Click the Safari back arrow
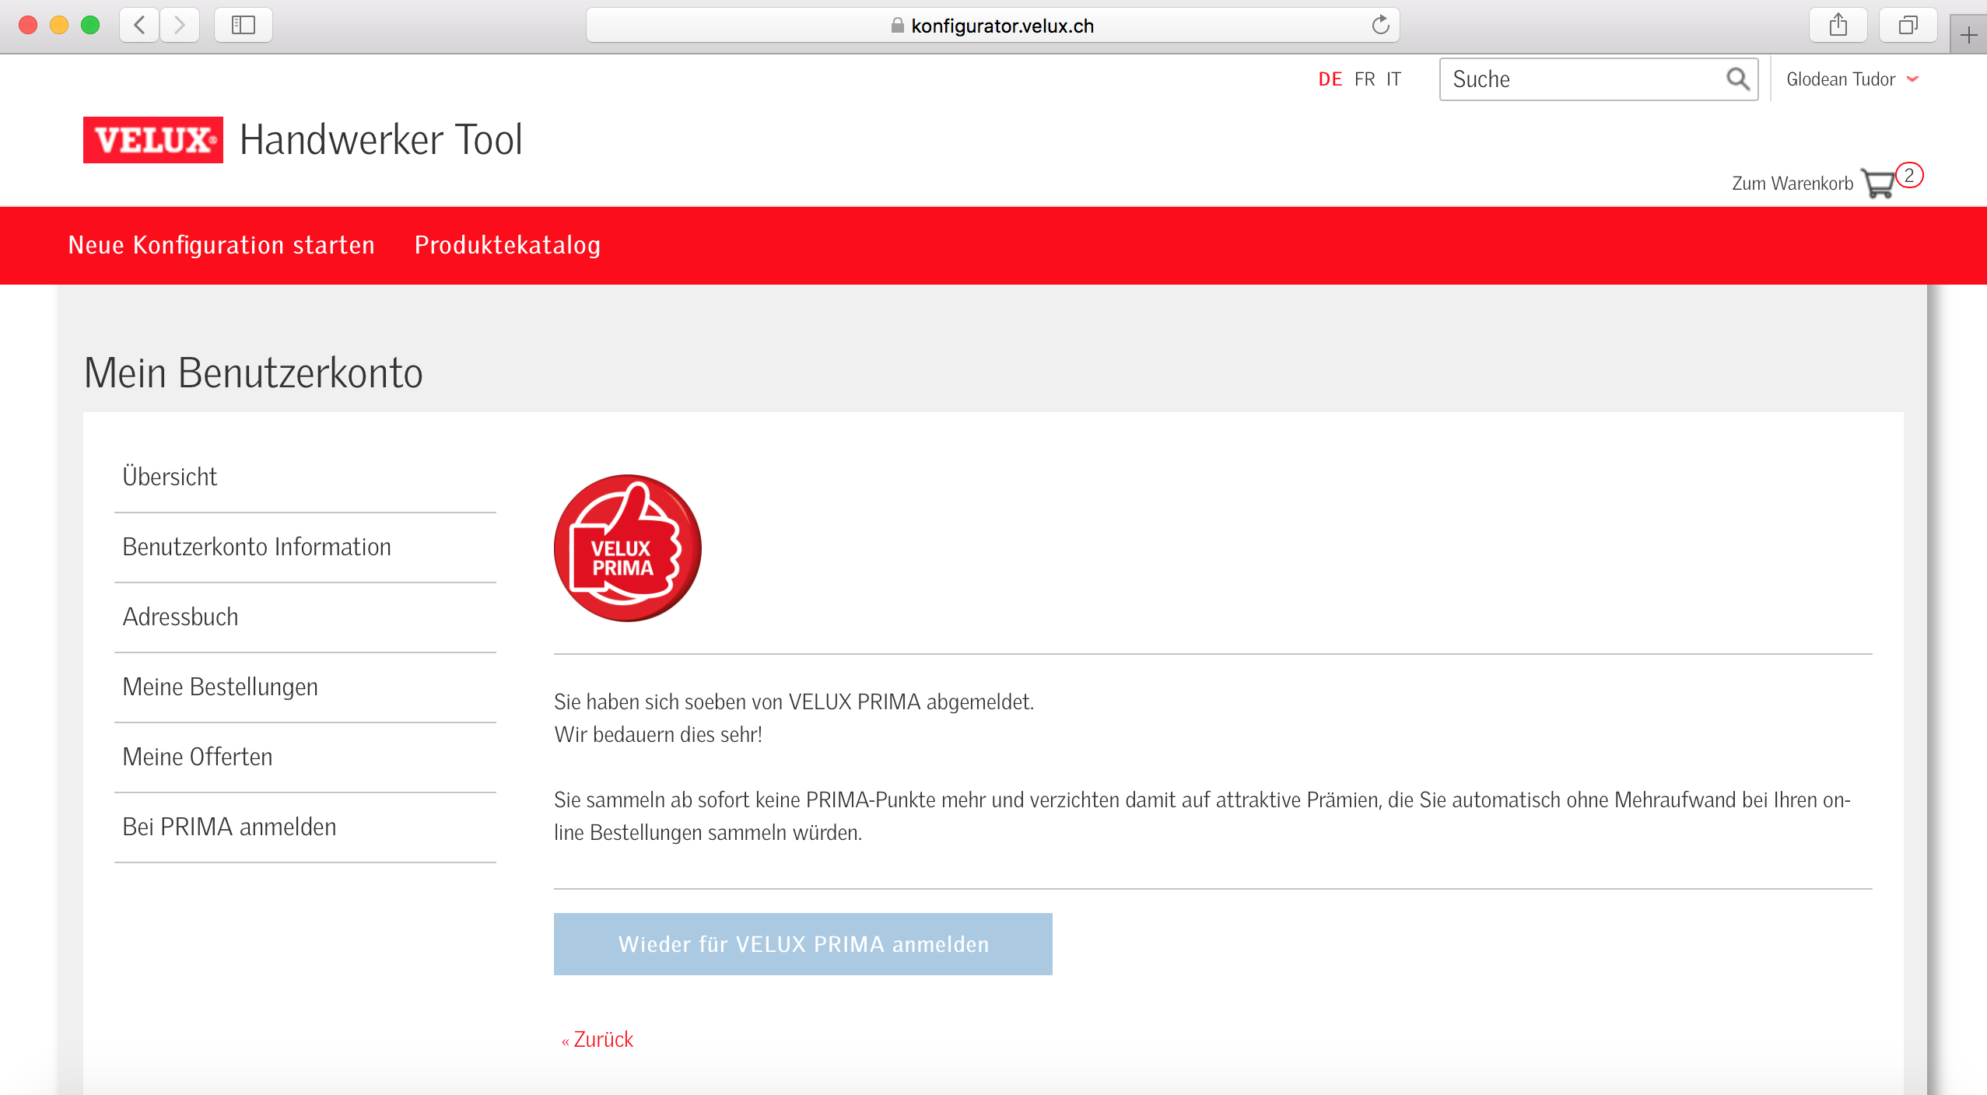Screen dimensions: 1987x1095 (140, 25)
